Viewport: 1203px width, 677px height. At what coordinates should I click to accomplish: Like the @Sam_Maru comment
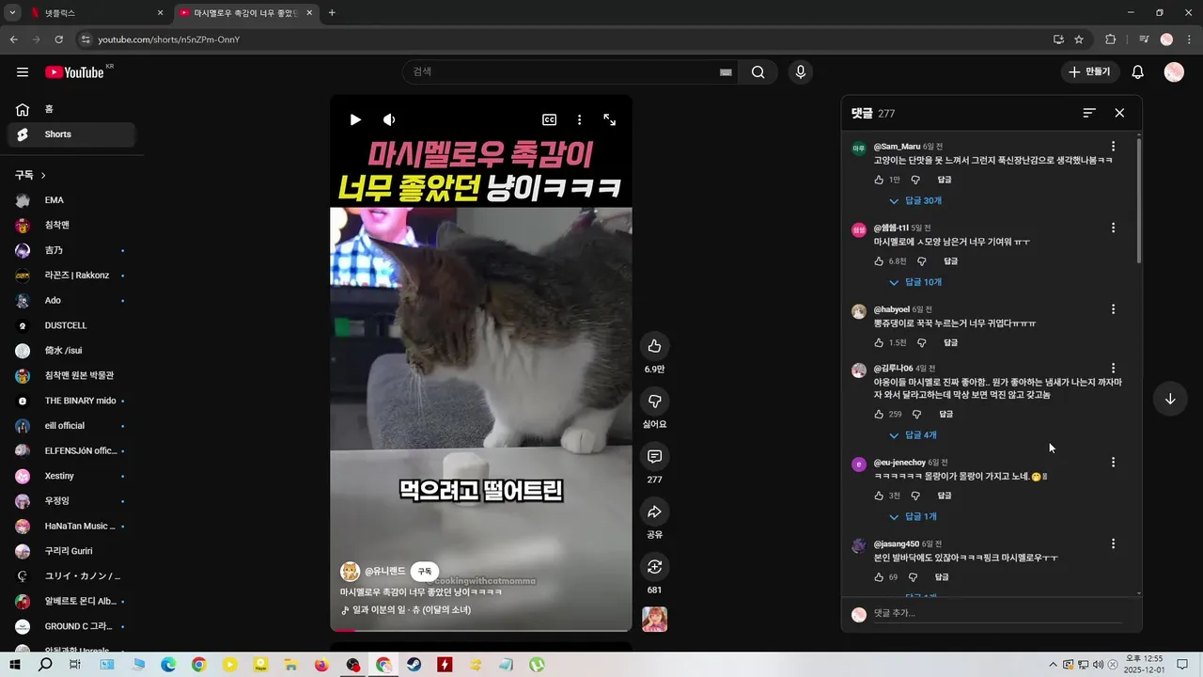click(880, 180)
